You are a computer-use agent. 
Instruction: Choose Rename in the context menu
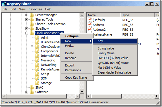point(76,58)
